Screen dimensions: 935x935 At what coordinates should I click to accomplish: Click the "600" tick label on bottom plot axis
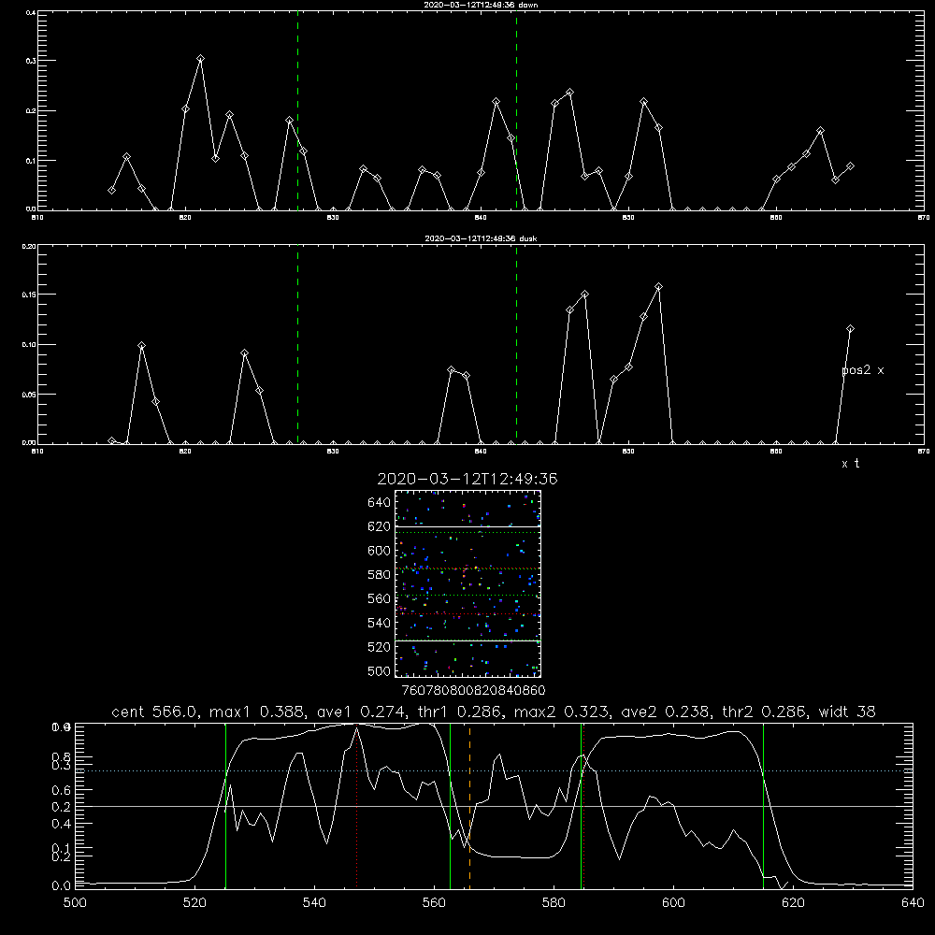(x=673, y=903)
